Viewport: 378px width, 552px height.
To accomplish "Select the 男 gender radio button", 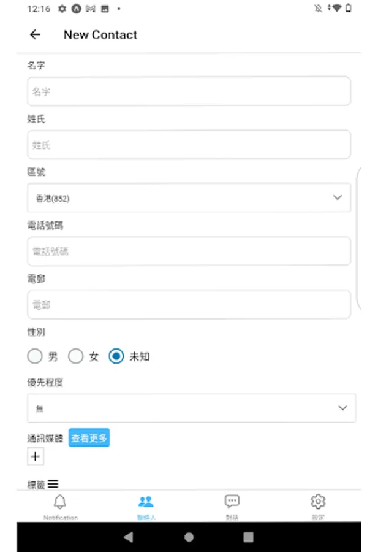I will 35,356.
